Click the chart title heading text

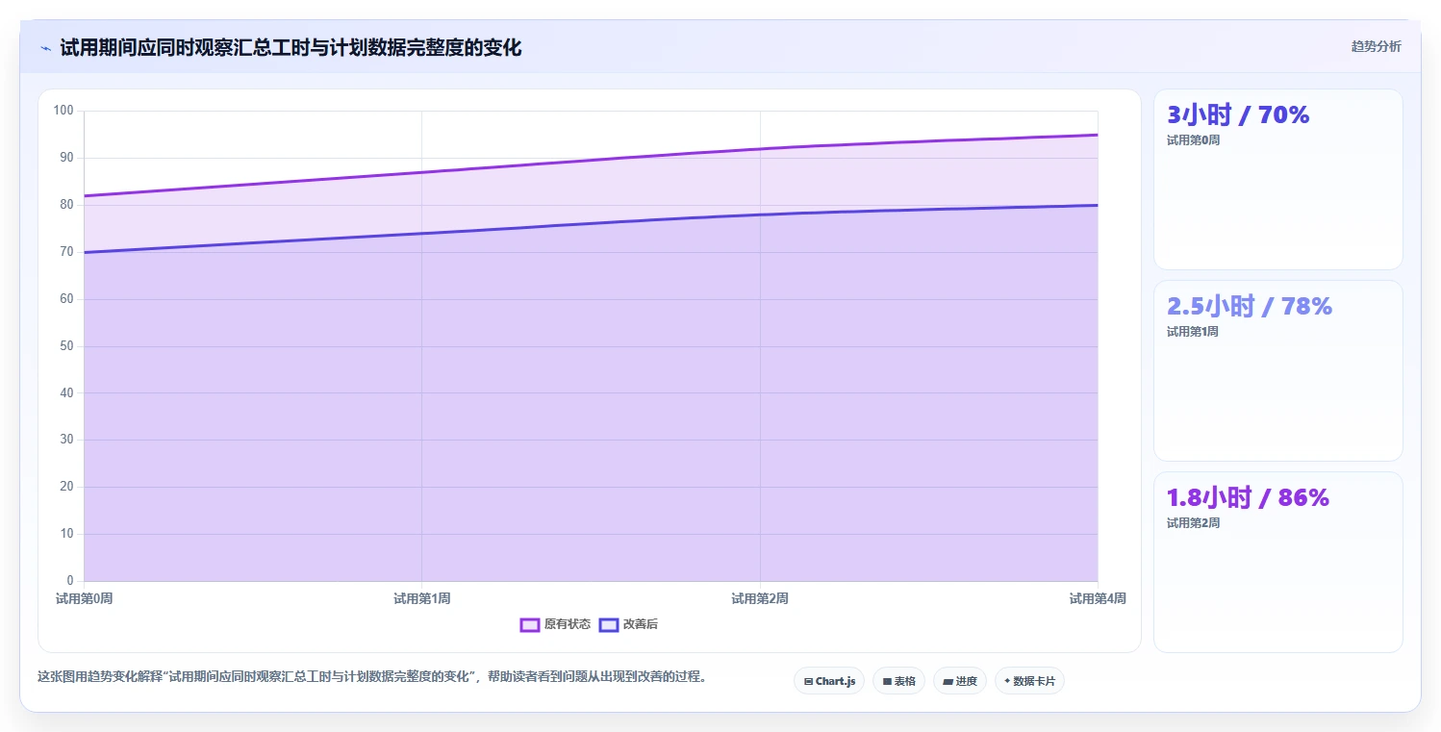291,47
